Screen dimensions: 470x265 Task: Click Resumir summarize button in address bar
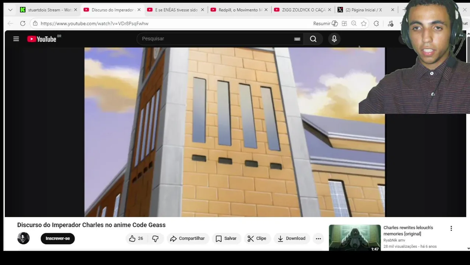(x=325, y=24)
